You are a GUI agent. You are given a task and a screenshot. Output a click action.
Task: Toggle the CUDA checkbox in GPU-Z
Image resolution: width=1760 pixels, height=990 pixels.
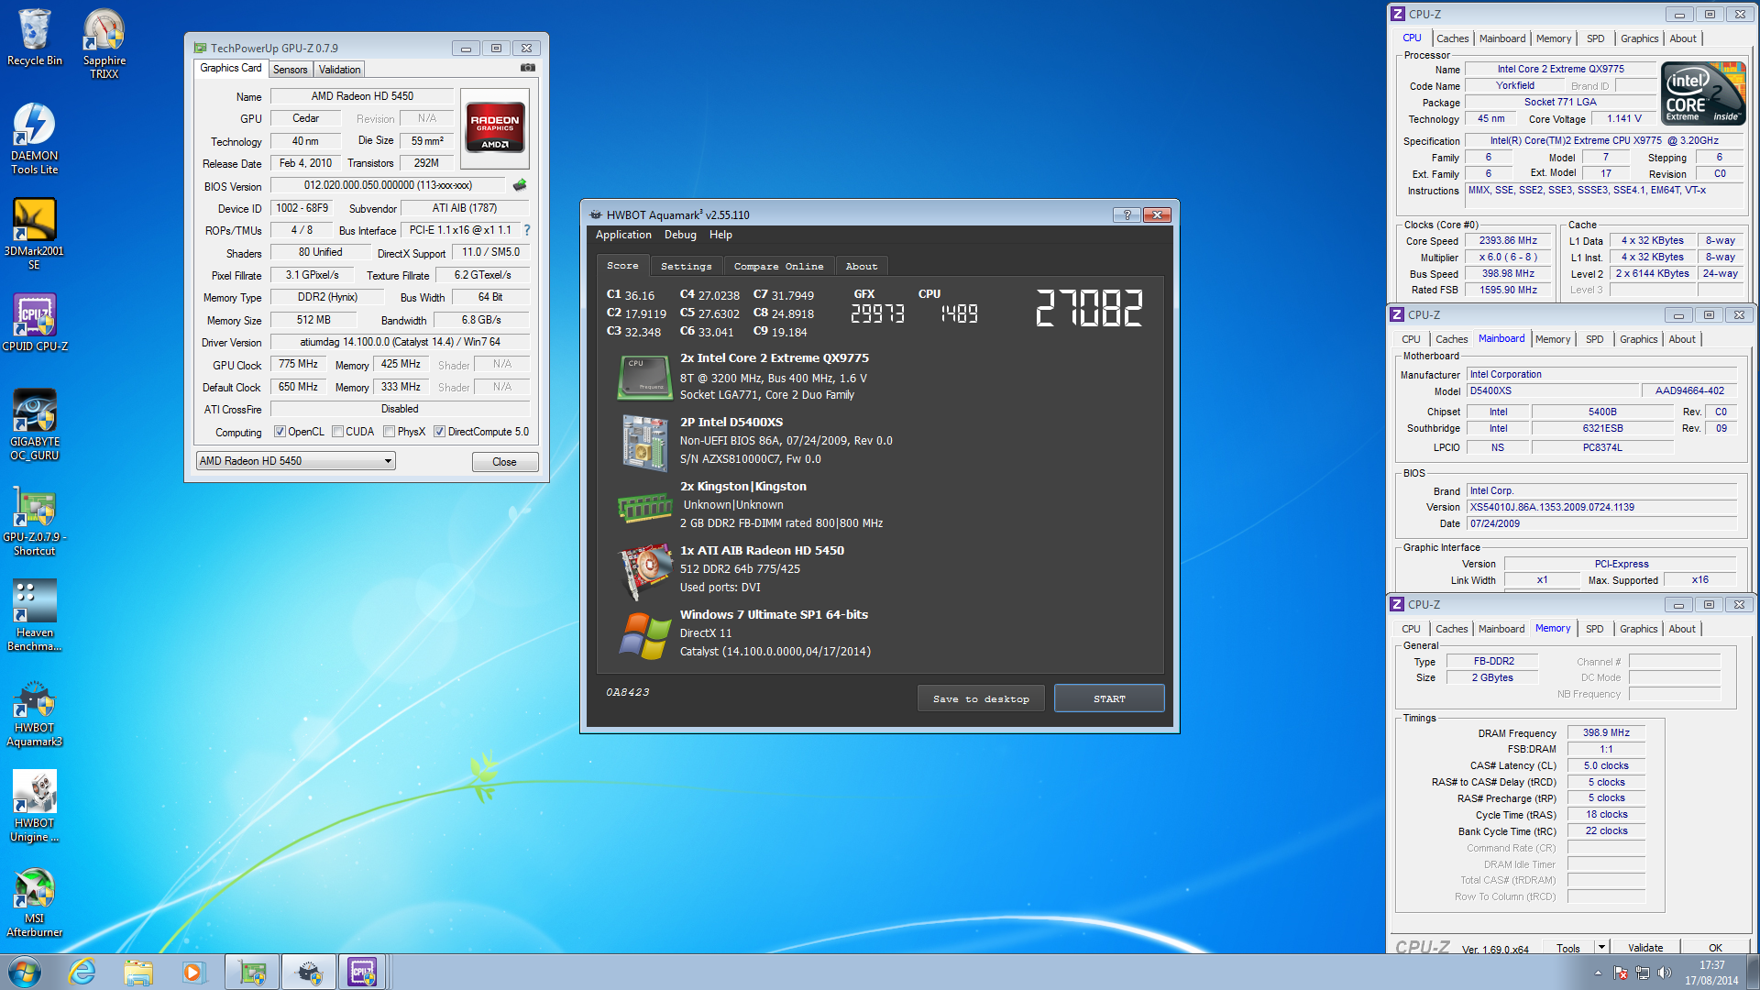[338, 432]
